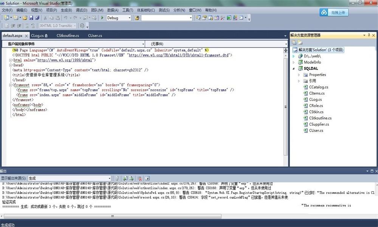Screen dimensions: 378x227
Task: Click the Redo toolbar icon
Action: tap(75, 18)
